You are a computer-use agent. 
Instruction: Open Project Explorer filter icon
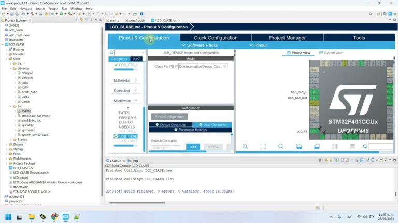[x=87, y=20]
